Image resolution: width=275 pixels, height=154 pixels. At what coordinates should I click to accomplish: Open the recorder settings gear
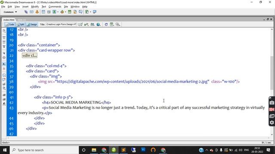272,123
